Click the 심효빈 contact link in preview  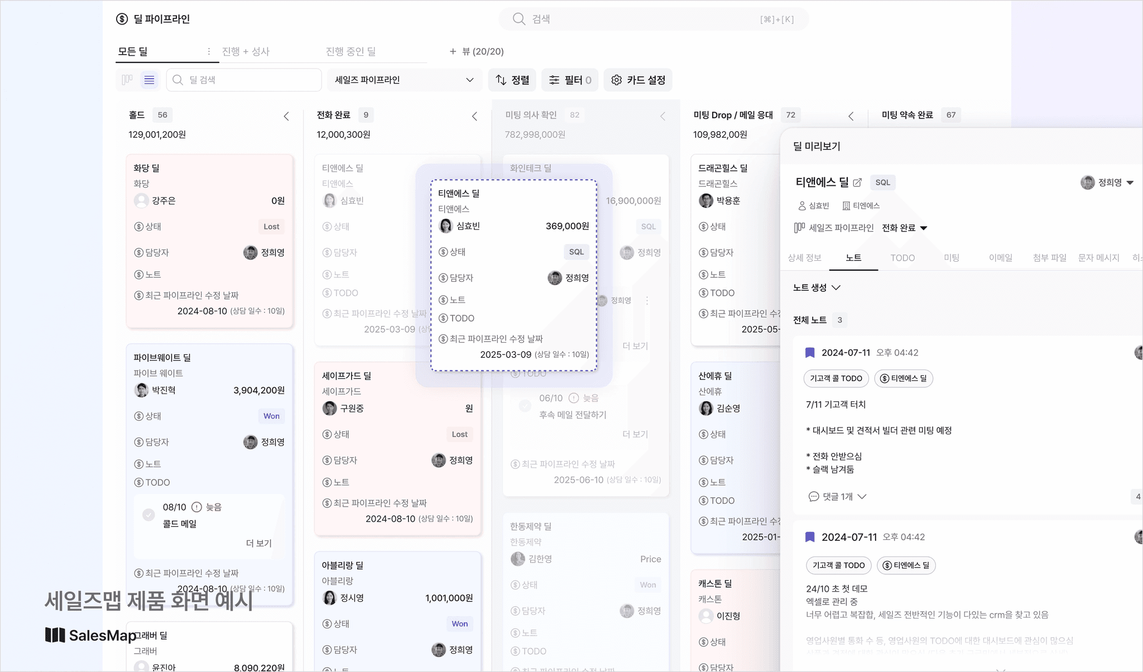pyautogui.click(x=814, y=205)
